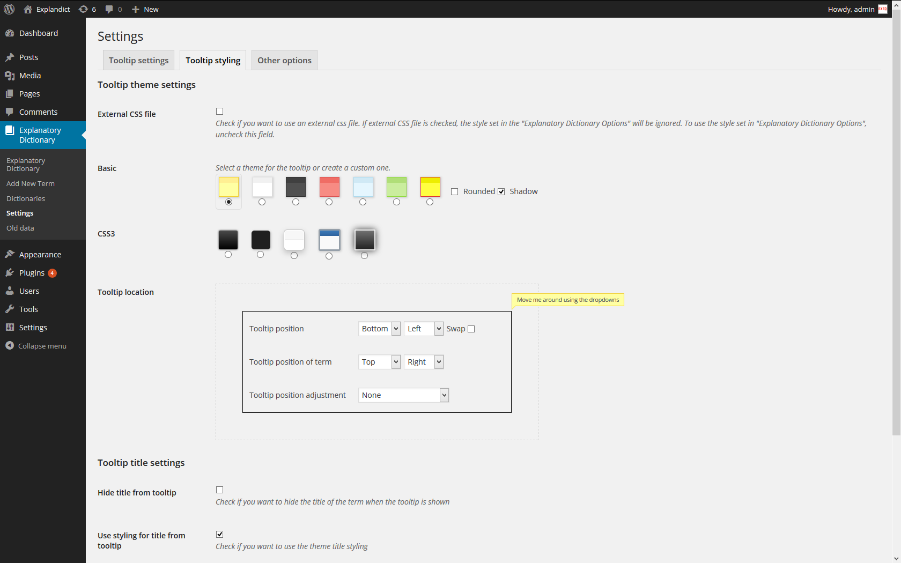Click the Comments bubble icon in sidebar
This screenshot has height=563, width=901.
10,112
